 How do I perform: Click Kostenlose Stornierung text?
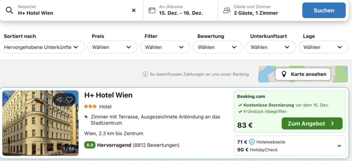[268, 105]
